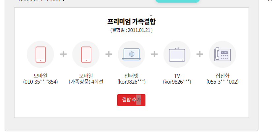The image size is (272, 134).
Task: Click the TV text label
Action: [x=177, y=76]
